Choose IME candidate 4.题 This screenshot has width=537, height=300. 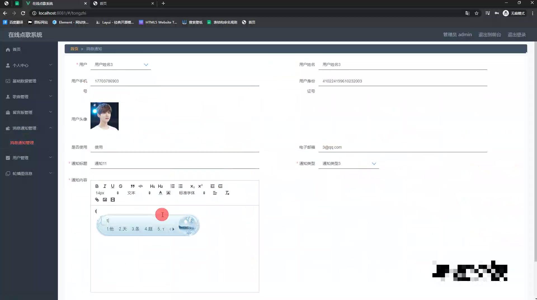149,229
